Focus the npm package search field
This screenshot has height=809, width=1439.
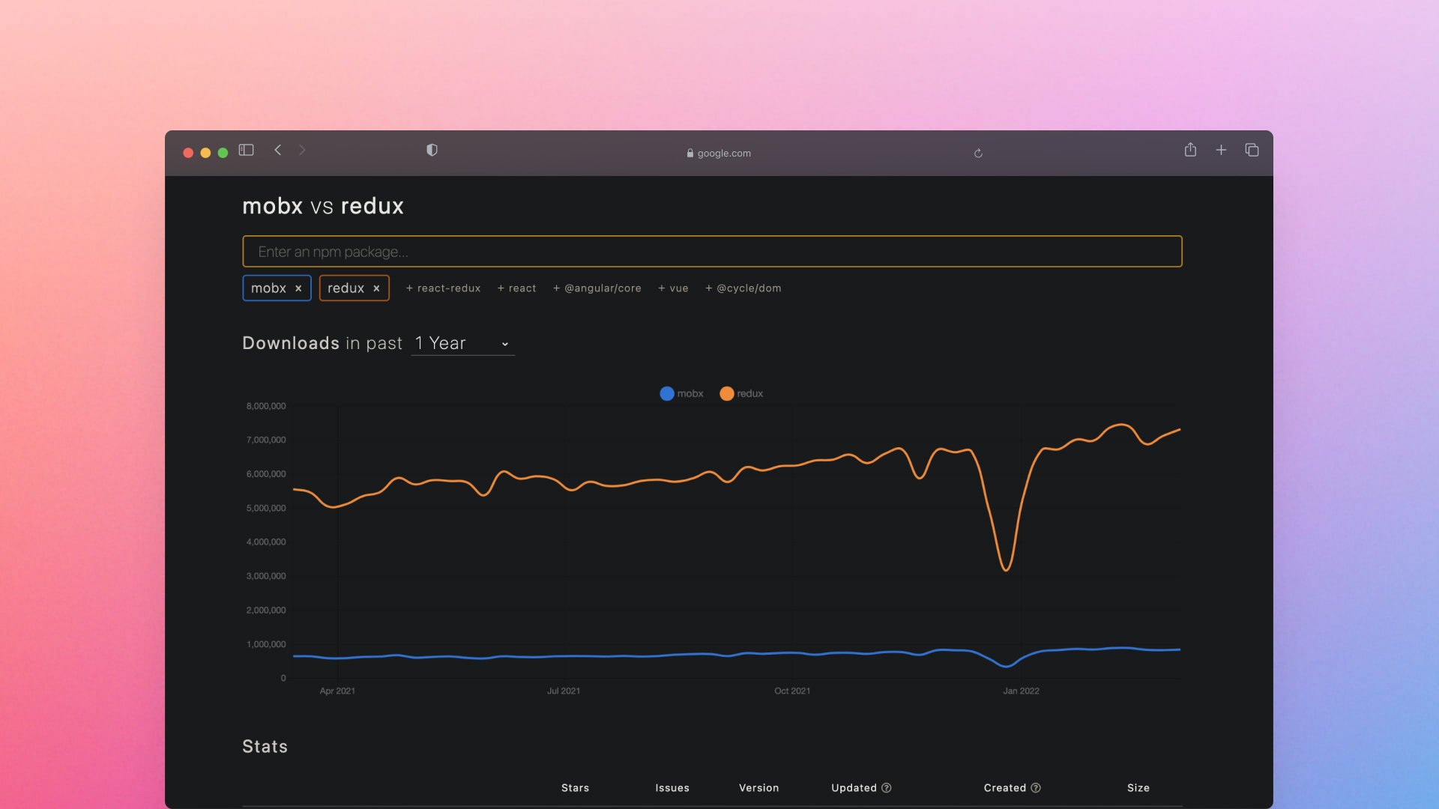(x=712, y=251)
